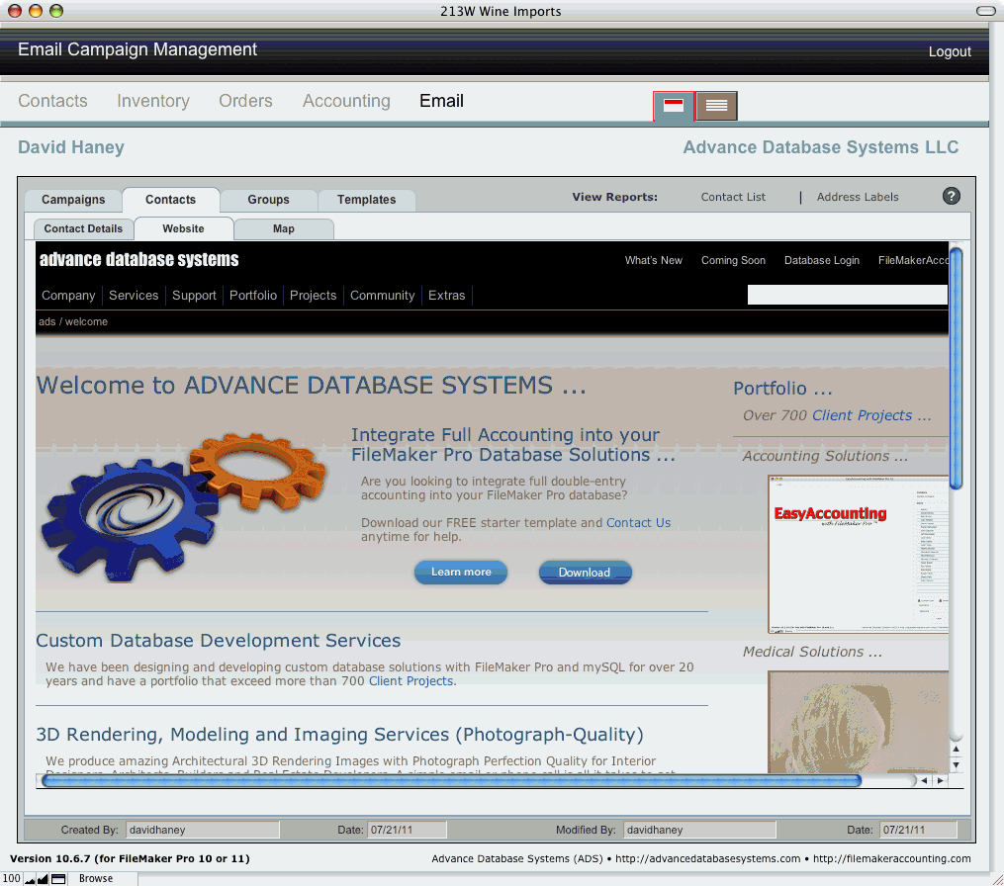1004x886 pixels.
Task: Open the Email module
Action: point(441,101)
